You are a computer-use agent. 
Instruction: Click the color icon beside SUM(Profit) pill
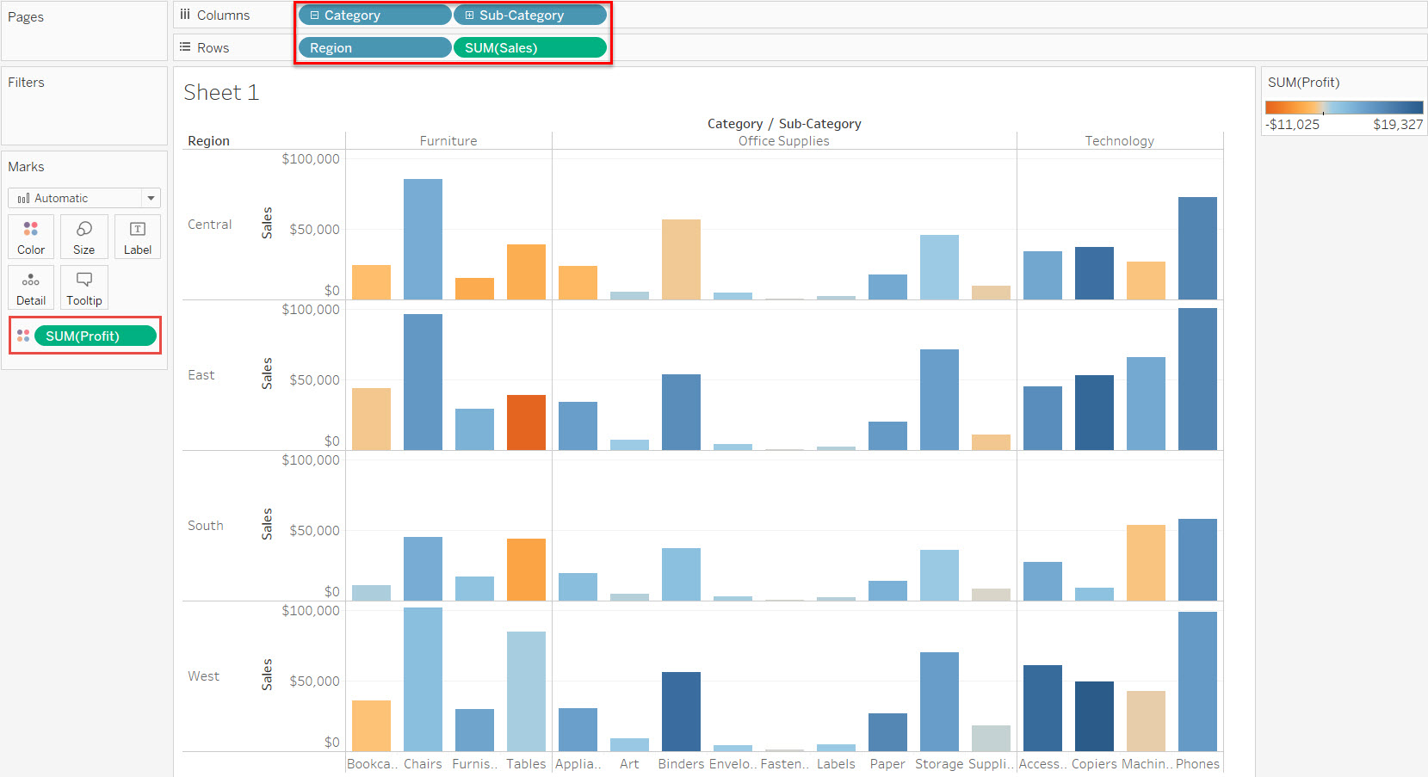point(23,336)
